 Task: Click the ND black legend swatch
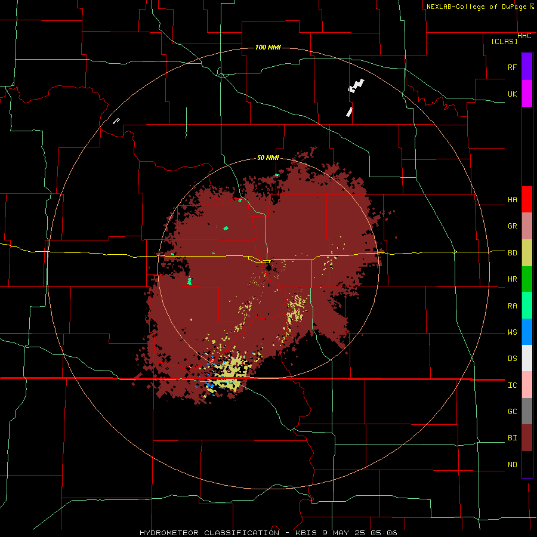[527, 464]
